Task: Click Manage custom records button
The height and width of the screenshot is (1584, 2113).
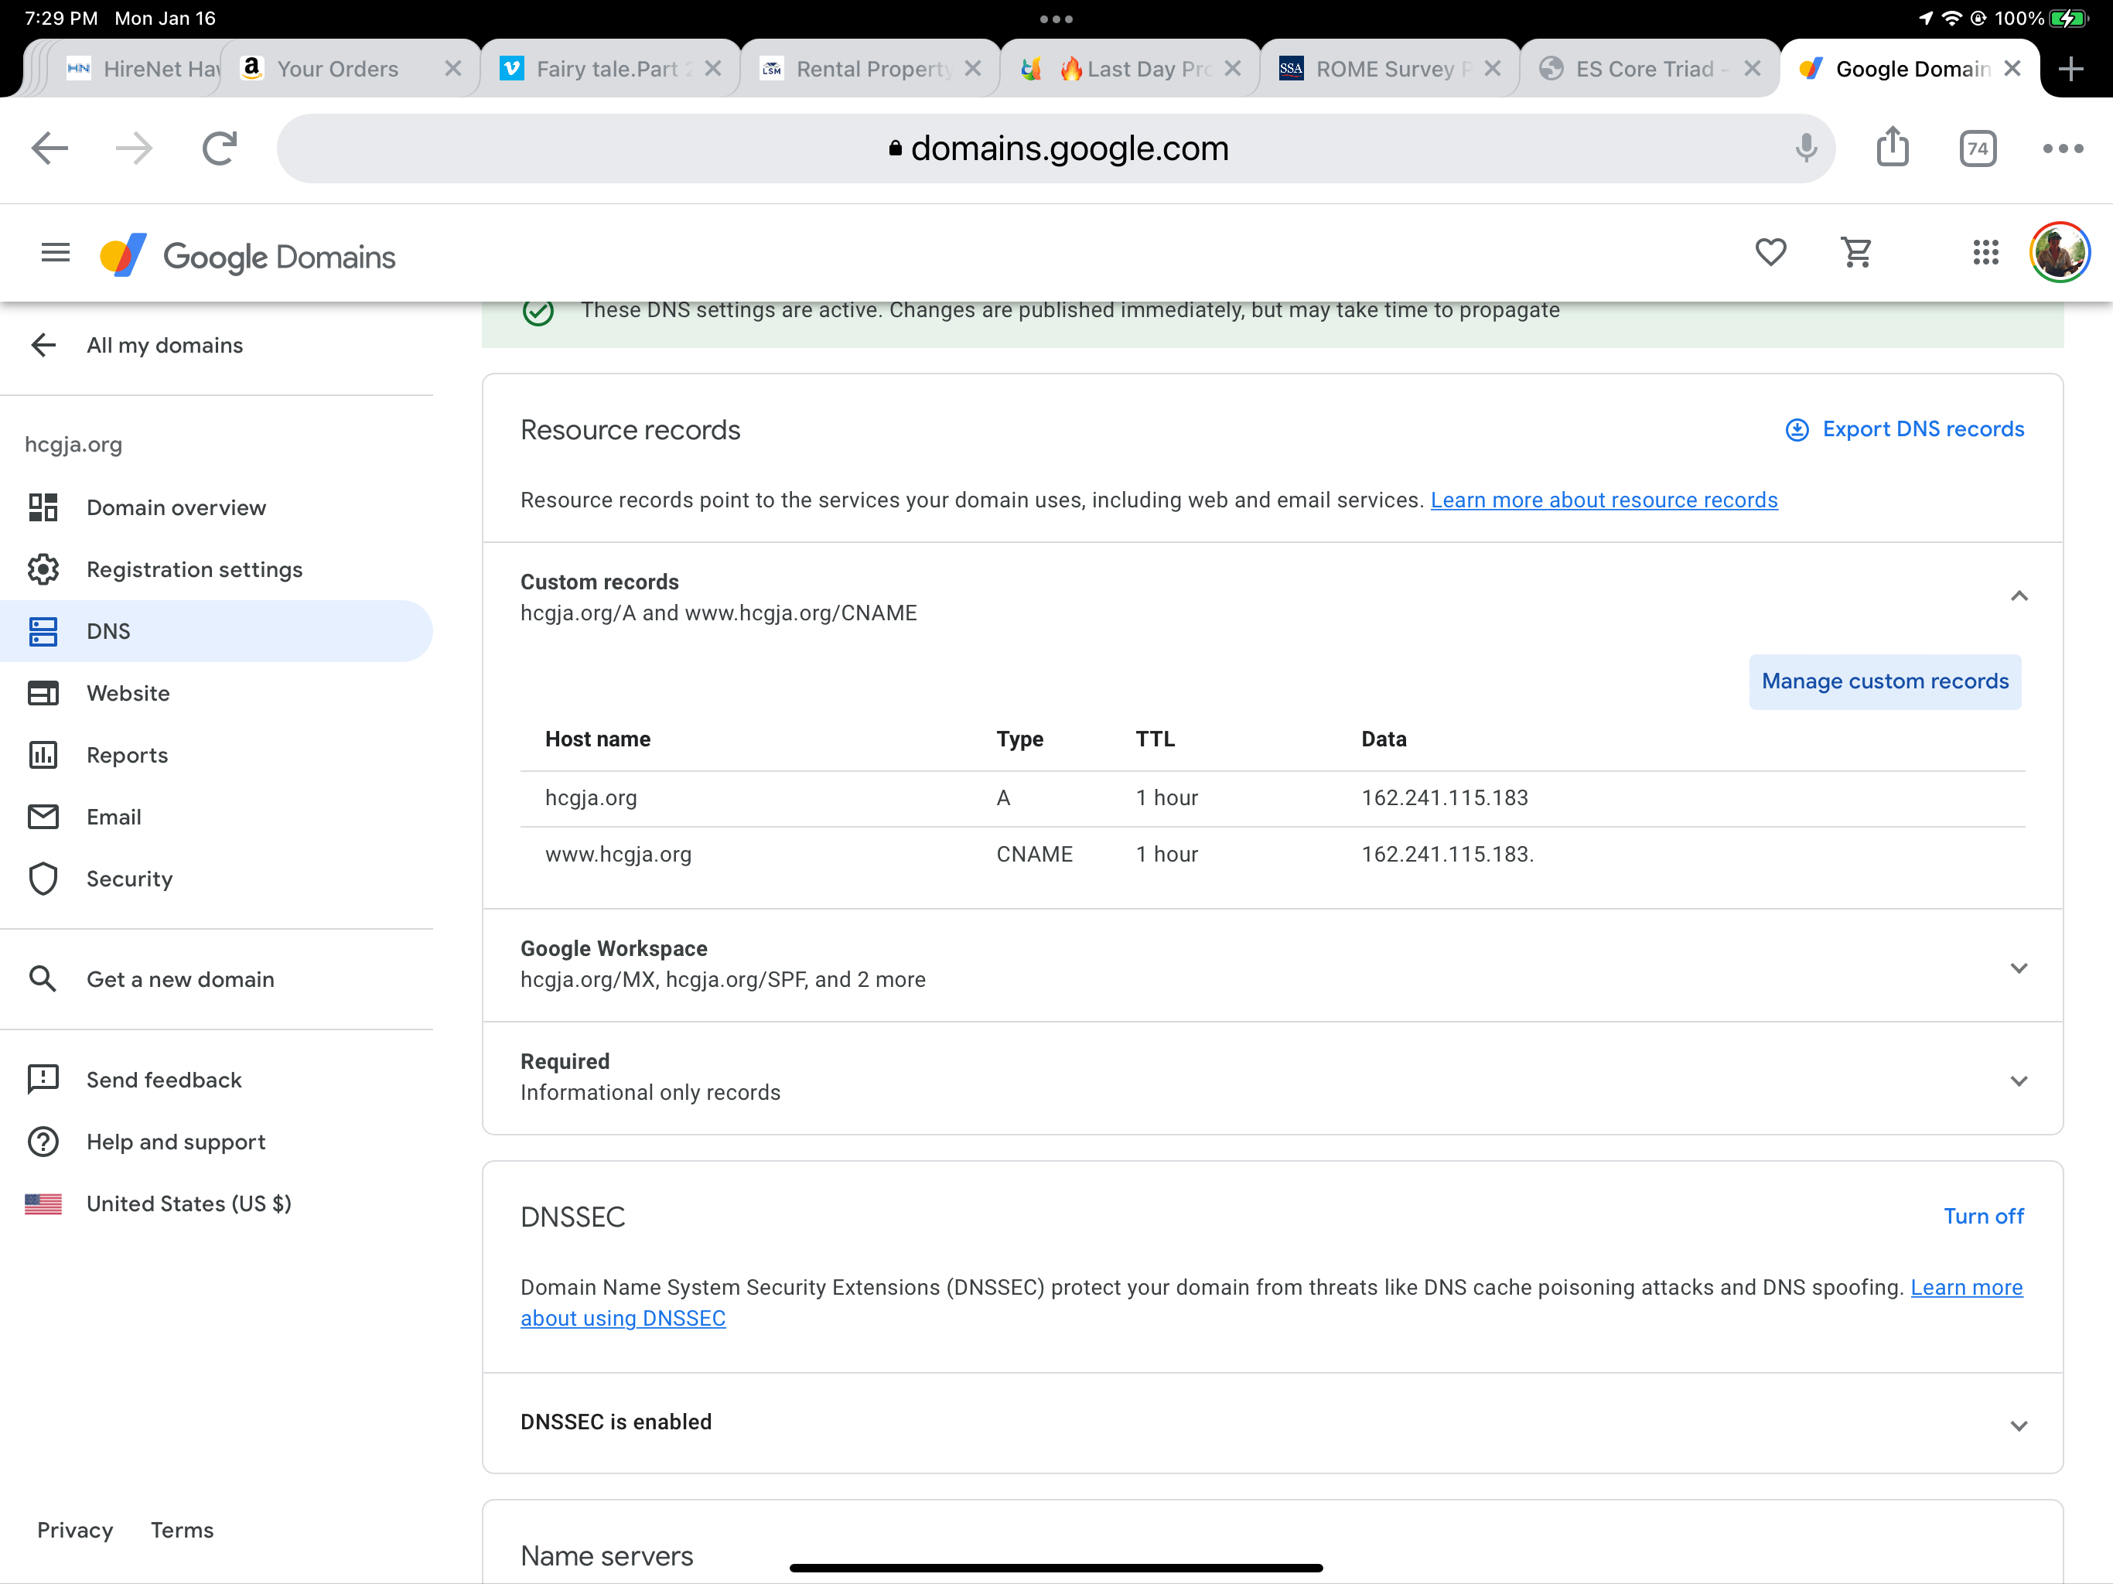Action: 1885,681
